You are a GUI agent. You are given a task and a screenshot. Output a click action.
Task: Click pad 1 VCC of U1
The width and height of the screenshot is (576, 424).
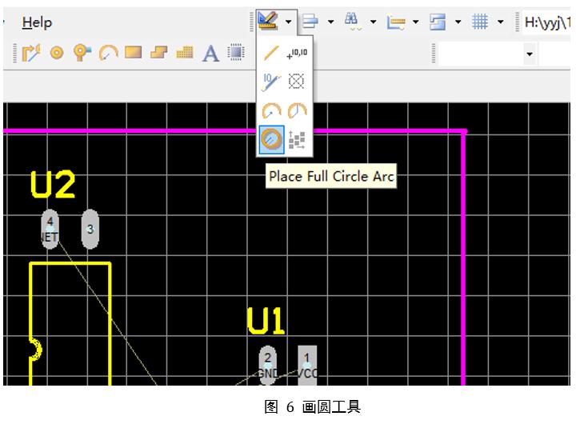[x=307, y=366]
